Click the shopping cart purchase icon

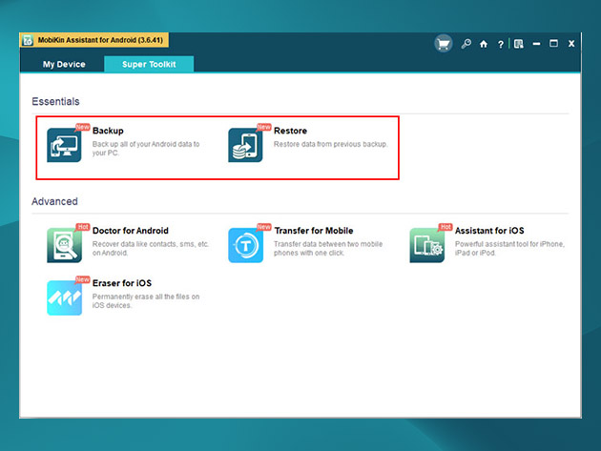point(444,44)
